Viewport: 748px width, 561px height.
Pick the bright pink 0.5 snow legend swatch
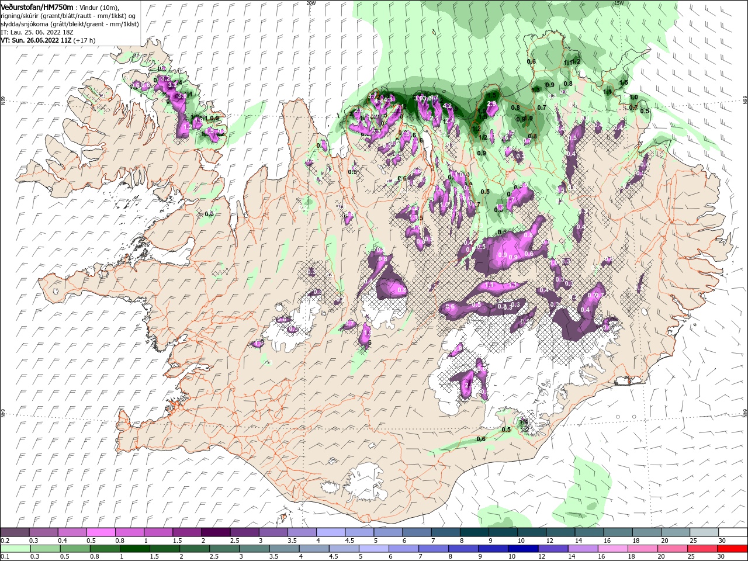[101, 532]
